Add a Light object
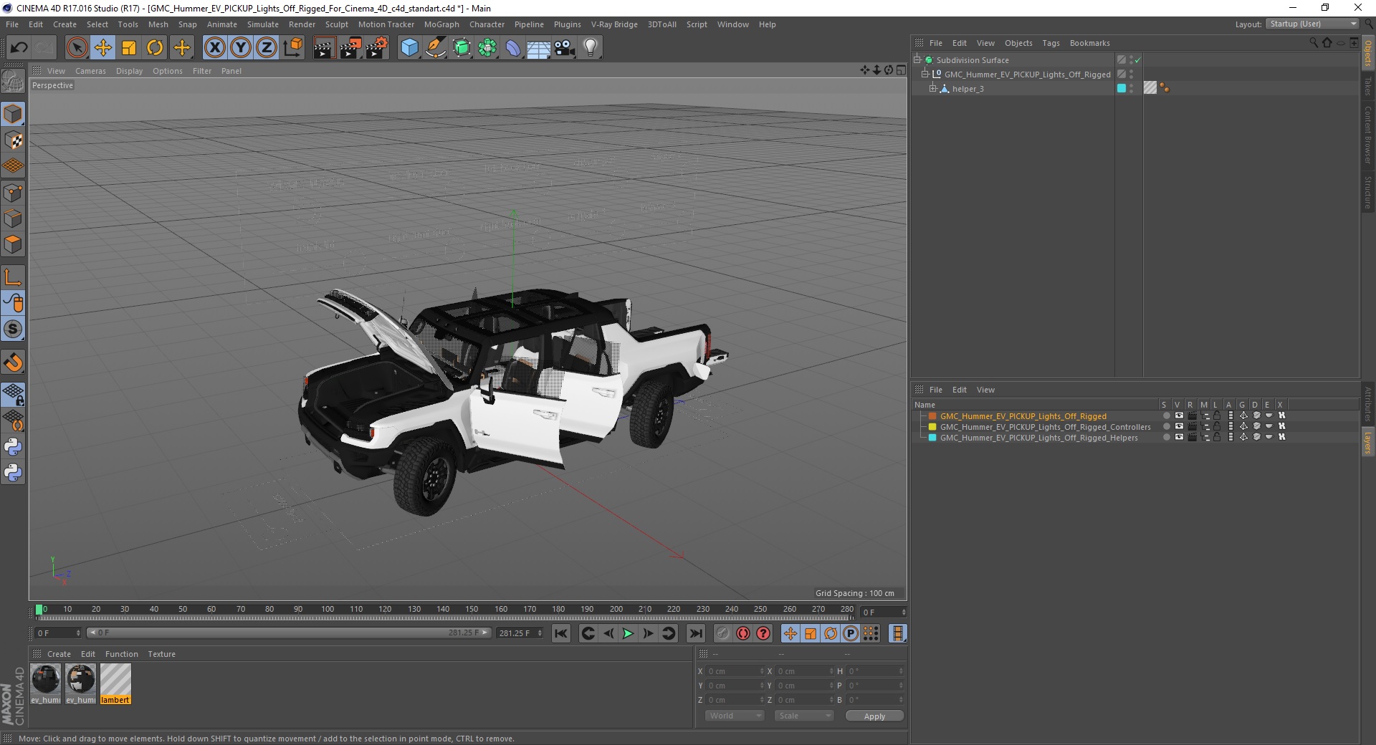This screenshot has width=1376, height=745. pyautogui.click(x=591, y=48)
